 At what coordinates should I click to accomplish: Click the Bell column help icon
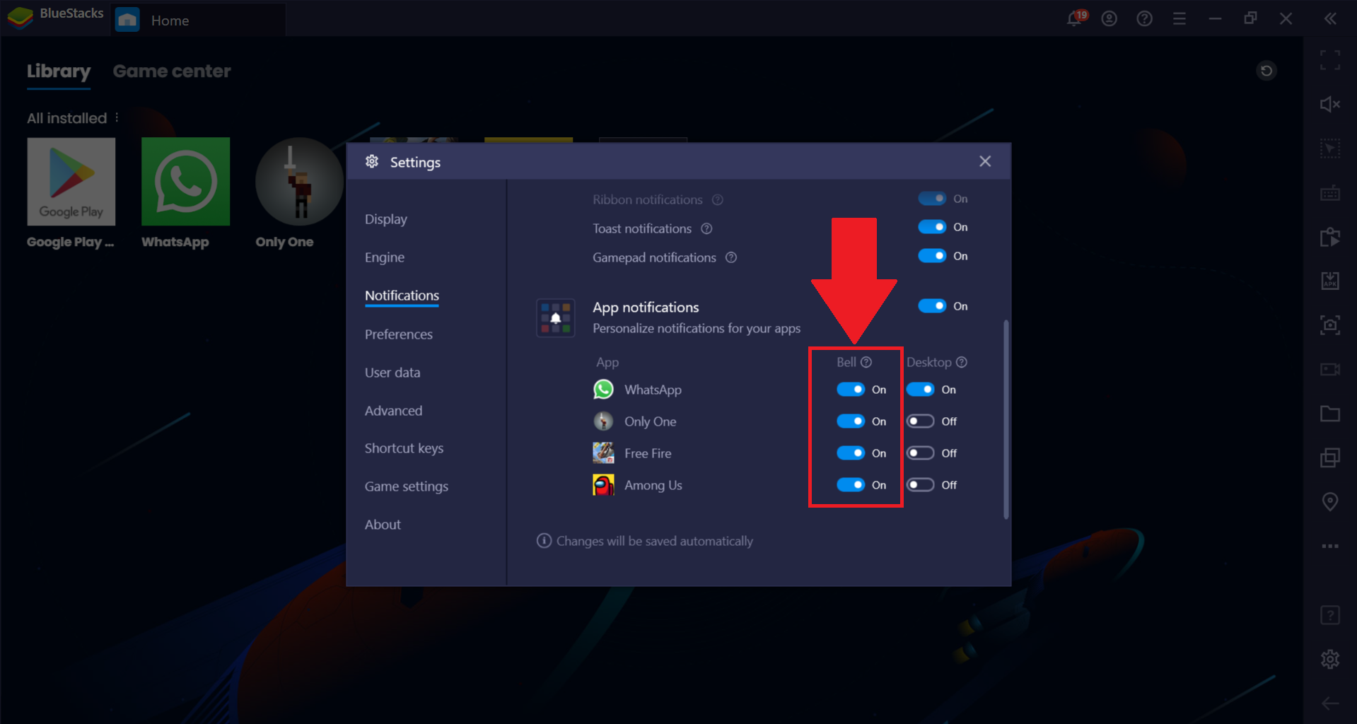[866, 362]
